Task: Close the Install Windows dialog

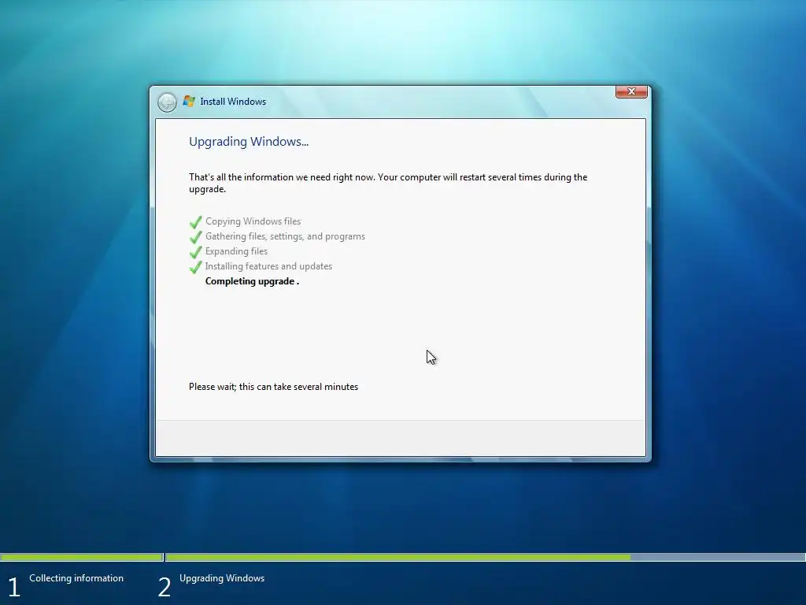Action: pyautogui.click(x=631, y=91)
